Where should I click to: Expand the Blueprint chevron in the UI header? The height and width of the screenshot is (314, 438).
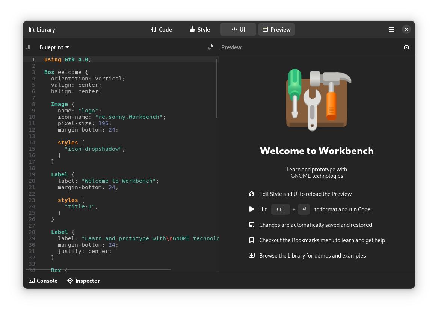point(67,47)
